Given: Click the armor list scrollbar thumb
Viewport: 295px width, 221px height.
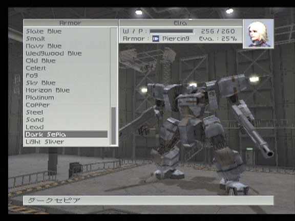Looking at the screenshot, I should tap(114, 126).
